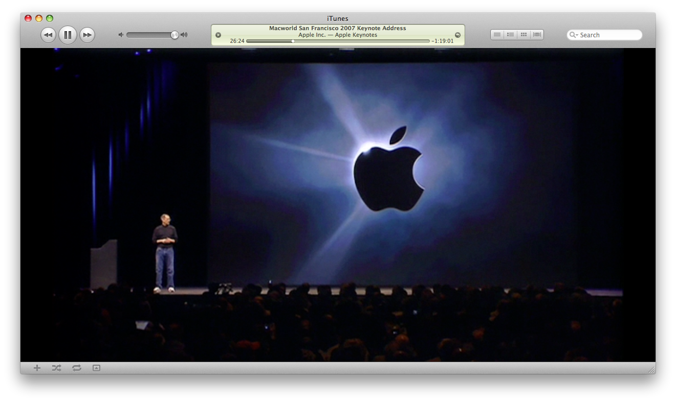Click the small round play icon in the display
This screenshot has height=402, width=676.
218,35
